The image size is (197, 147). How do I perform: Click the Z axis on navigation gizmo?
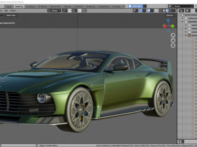pyautogui.click(x=168, y=20)
